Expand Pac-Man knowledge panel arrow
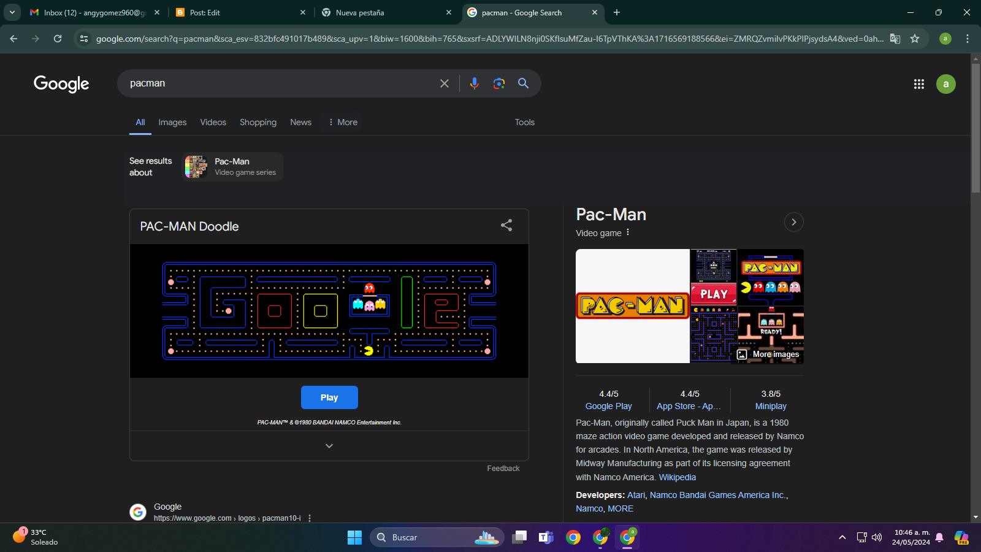This screenshot has width=981, height=552. tap(794, 222)
